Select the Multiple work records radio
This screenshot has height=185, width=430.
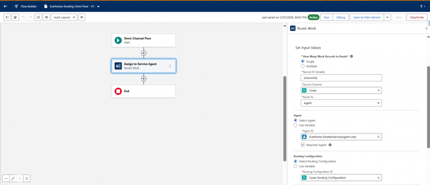(x=303, y=66)
